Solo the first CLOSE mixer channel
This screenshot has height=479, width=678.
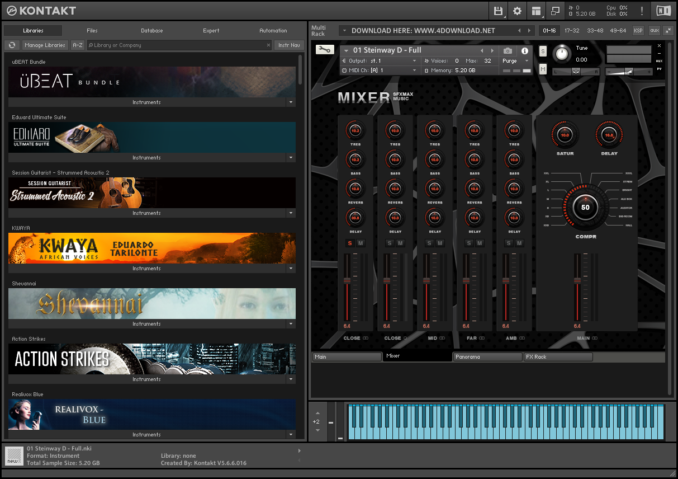tap(350, 243)
